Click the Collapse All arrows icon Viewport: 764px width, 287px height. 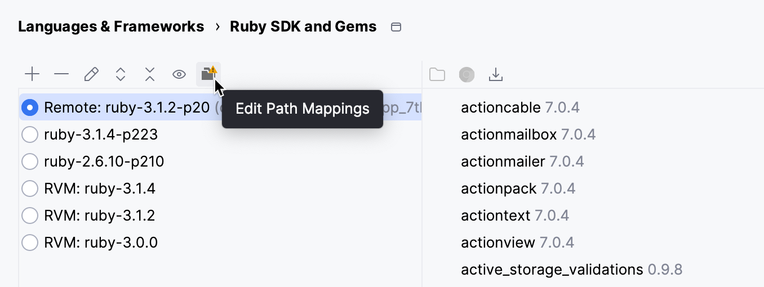pos(149,74)
